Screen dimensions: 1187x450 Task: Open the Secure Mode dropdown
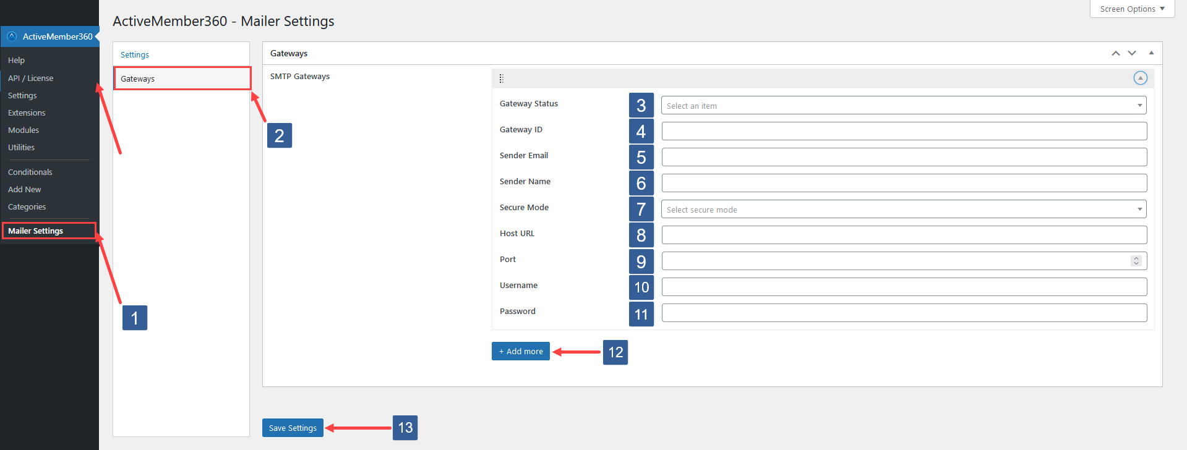[904, 210]
